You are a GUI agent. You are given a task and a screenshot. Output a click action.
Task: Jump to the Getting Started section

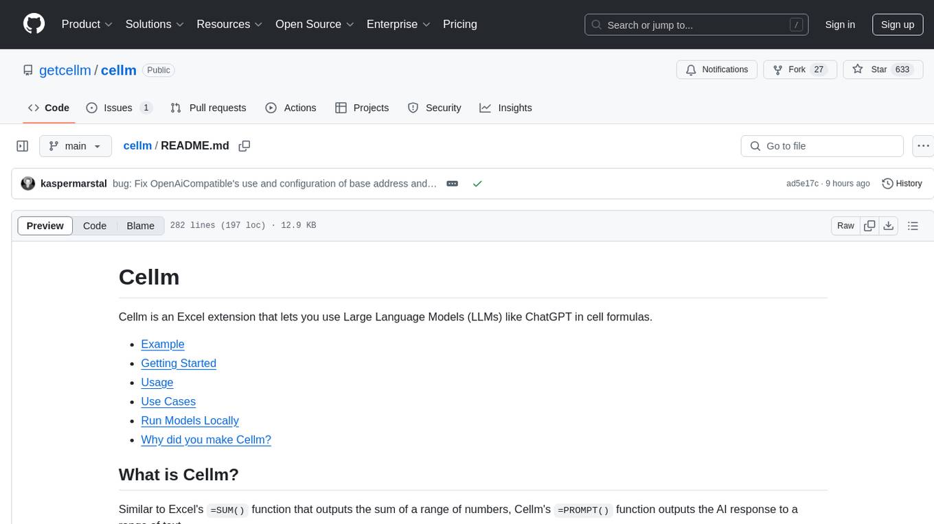(x=179, y=364)
